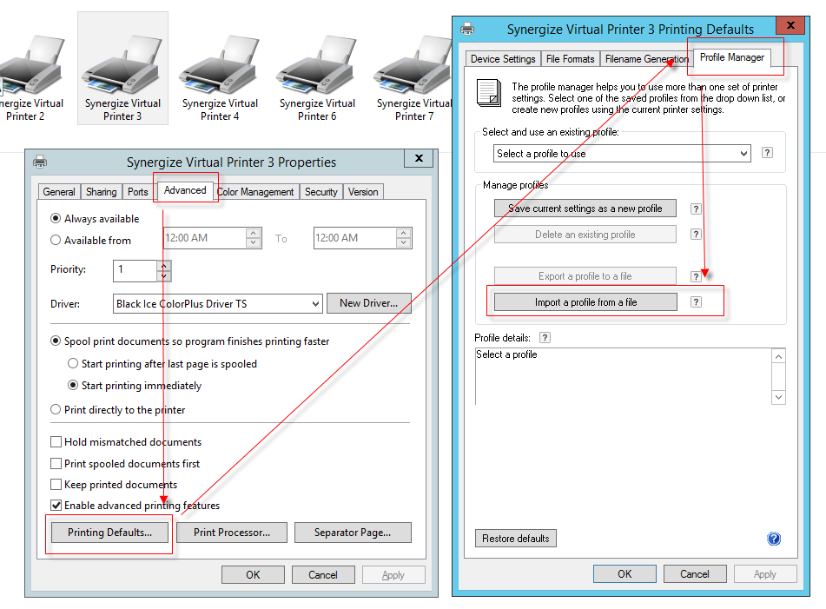Close the Printer 3 Properties dialog

[x=419, y=158]
